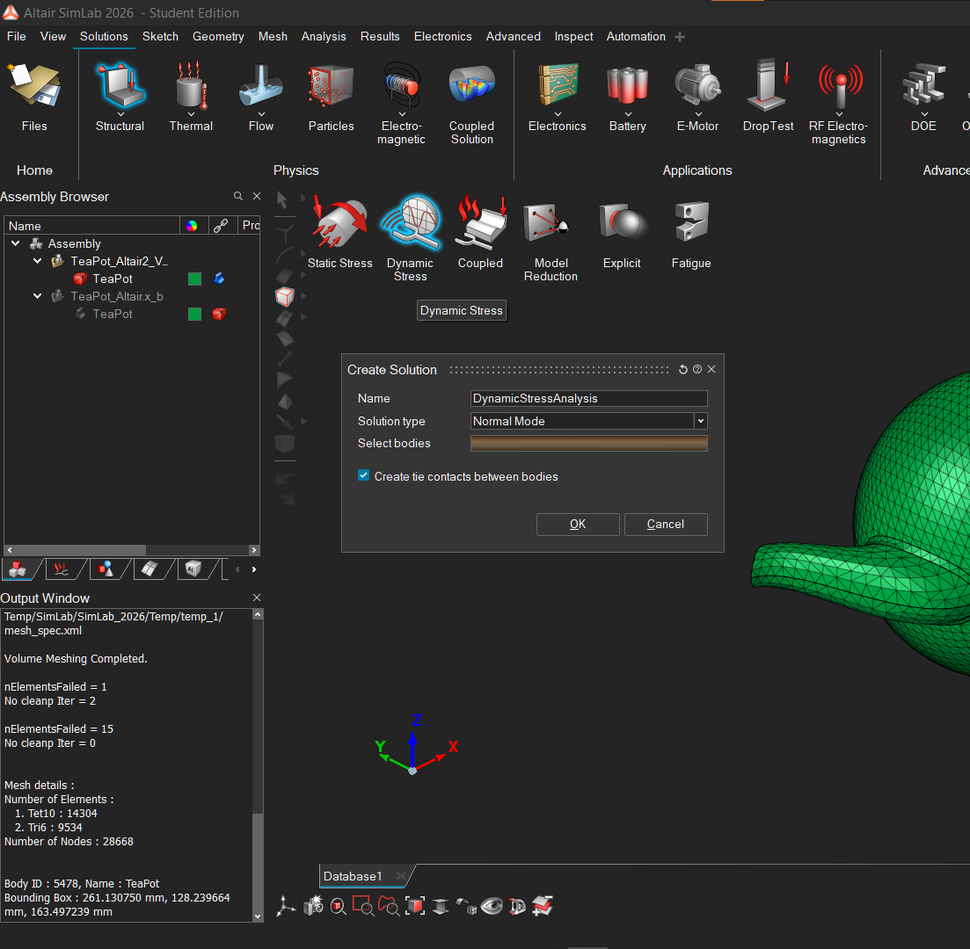Image resolution: width=970 pixels, height=949 pixels.
Task: Expand the Electromagnetic dropdown arrow
Action: click(402, 114)
